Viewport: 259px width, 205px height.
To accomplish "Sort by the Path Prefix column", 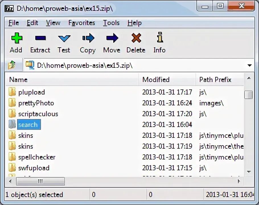I will pyautogui.click(x=215, y=79).
